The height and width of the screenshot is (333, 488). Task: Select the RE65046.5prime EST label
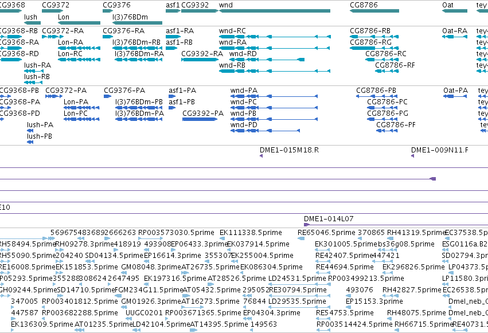326,233
